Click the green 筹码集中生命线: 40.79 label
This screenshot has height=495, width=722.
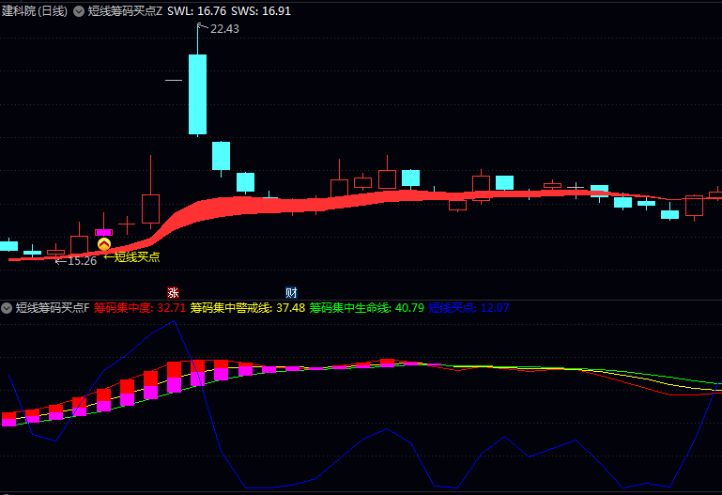tap(366, 308)
